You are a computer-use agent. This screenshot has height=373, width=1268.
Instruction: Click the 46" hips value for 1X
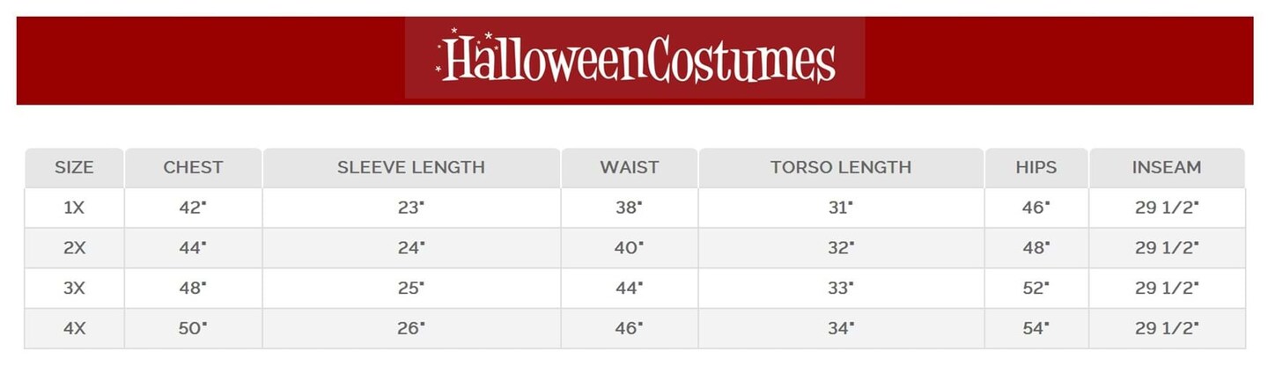(1036, 208)
